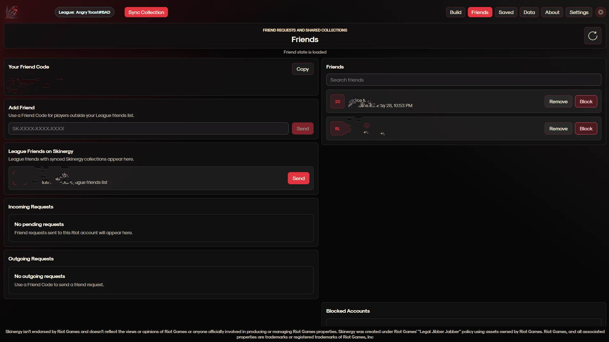Click the 'No outgoing requests' text
This screenshot has height=342, width=609.
point(40,276)
